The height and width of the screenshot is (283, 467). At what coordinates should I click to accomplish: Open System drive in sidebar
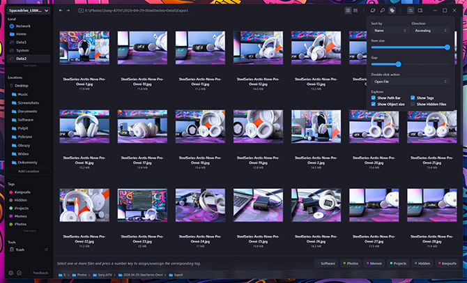(x=29, y=50)
